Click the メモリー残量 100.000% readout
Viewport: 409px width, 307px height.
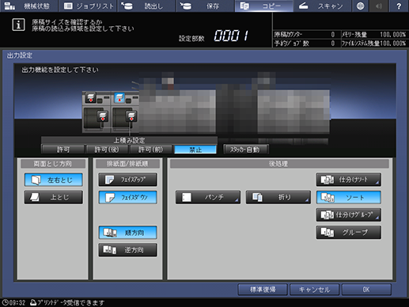point(373,34)
